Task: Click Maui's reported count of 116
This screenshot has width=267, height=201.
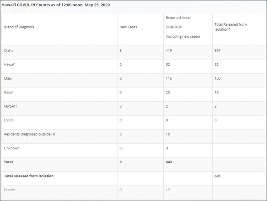Action: click(169, 78)
